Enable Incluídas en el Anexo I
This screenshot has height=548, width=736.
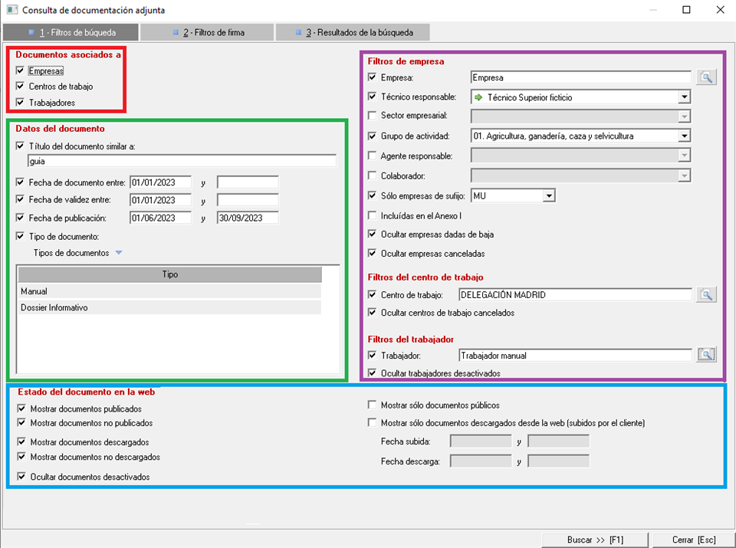[373, 215]
